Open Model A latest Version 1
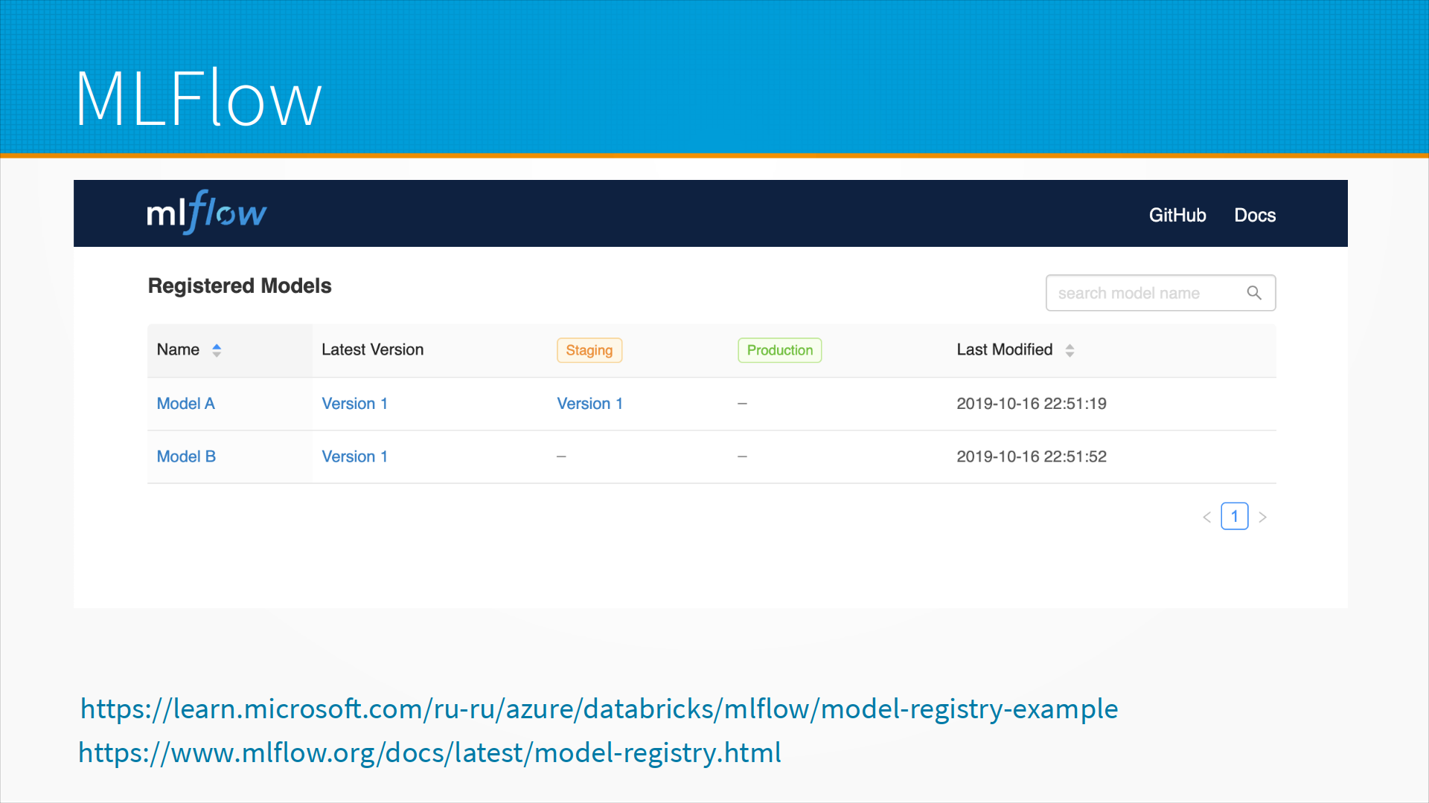Viewport: 1429px width, 803px height. (x=354, y=404)
